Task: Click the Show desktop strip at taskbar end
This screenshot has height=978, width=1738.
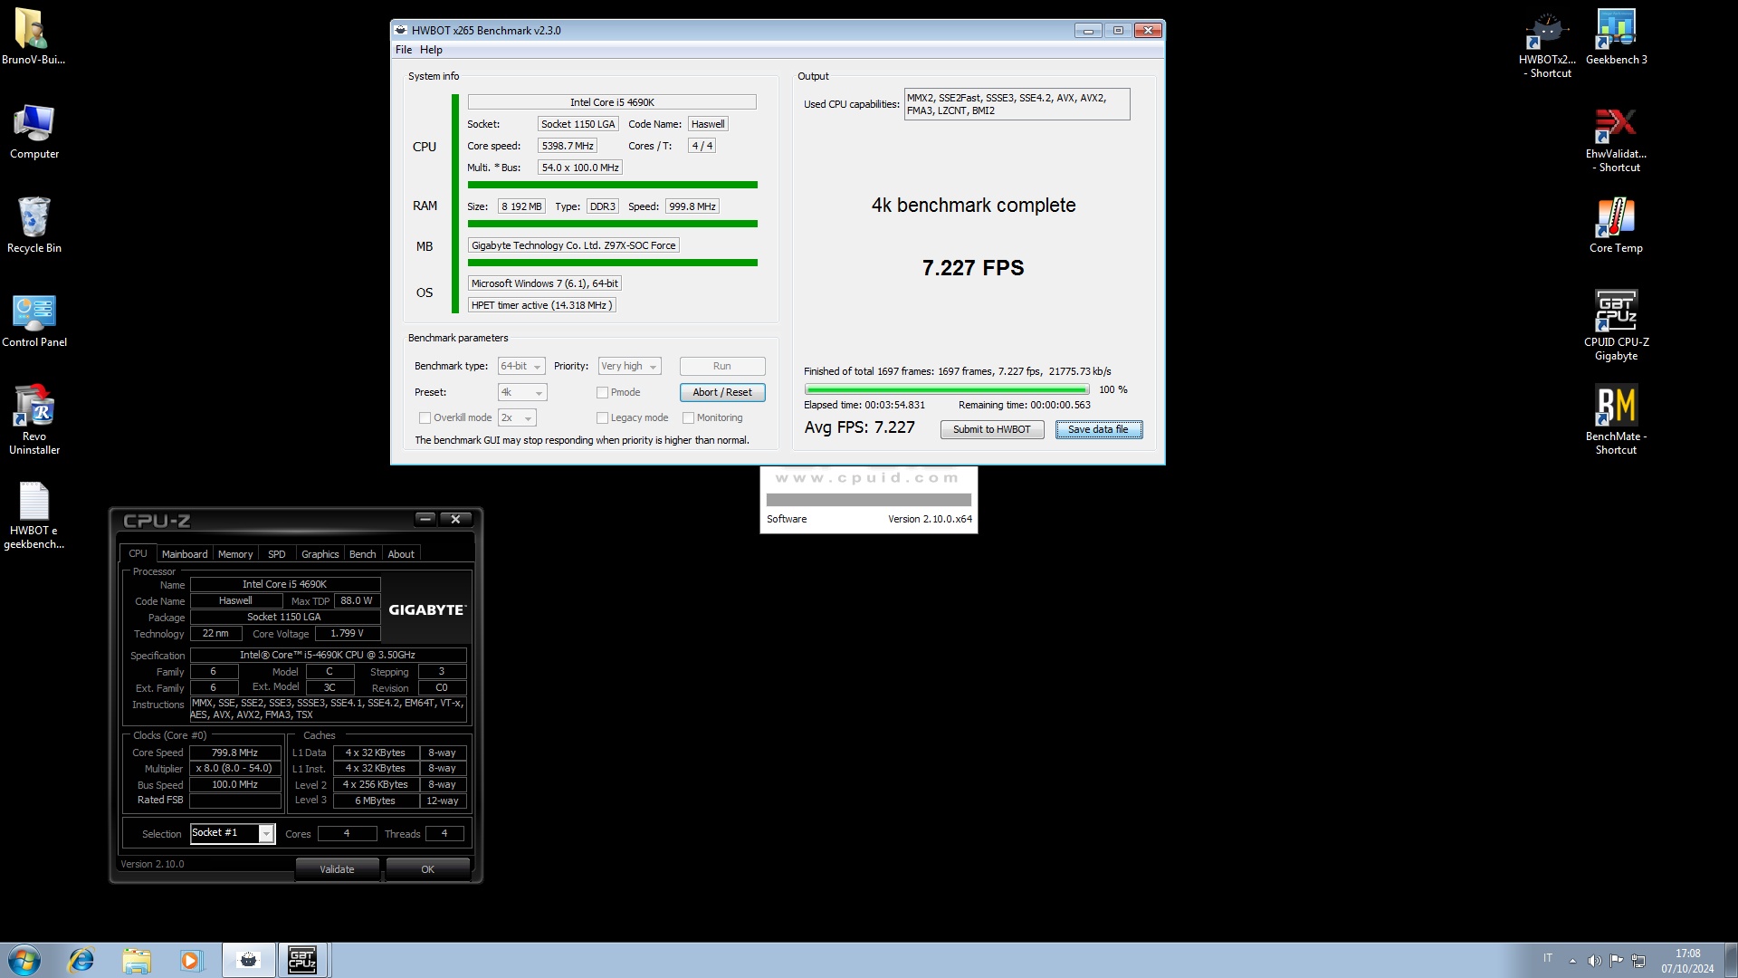Action: [x=1732, y=960]
